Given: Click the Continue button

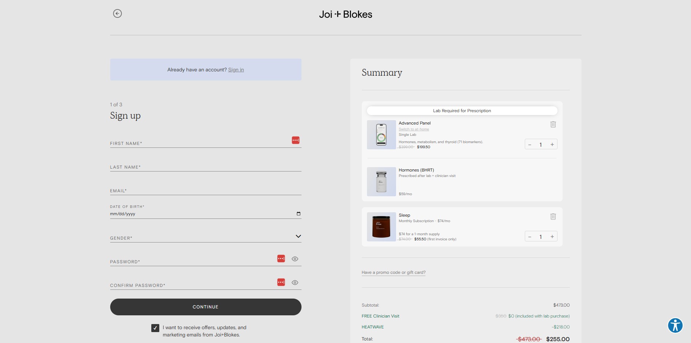Looking at the screenshot, I should 205,307.
